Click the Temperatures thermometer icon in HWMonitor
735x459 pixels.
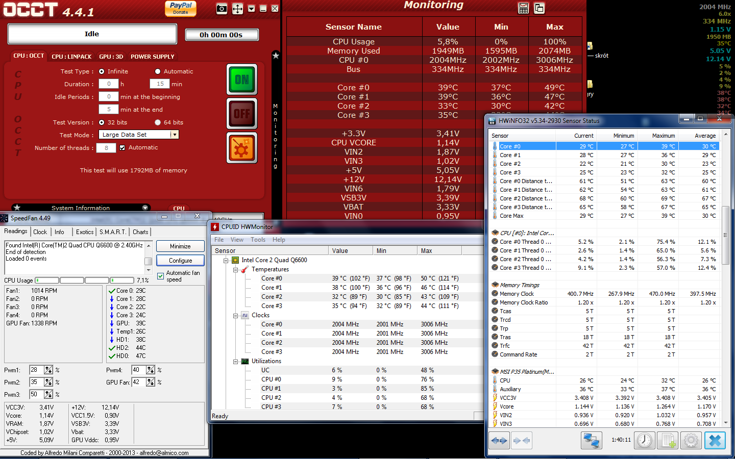point(245,269)
